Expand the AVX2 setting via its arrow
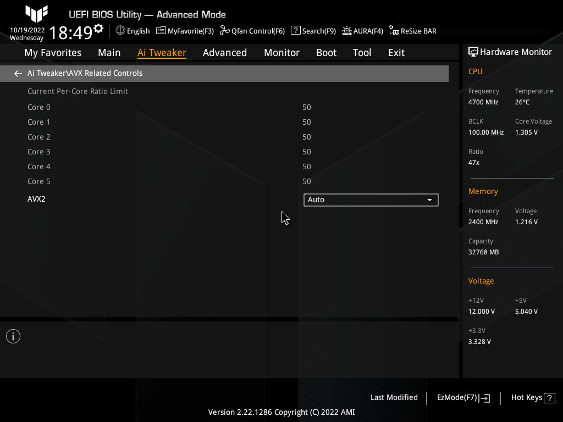The height and width of the screenshot is (422, 563). [429, 200]
